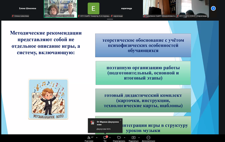Open the More options ellipsis icon
The width and height of the screenshot is (225, 142).
pos(148,137)
